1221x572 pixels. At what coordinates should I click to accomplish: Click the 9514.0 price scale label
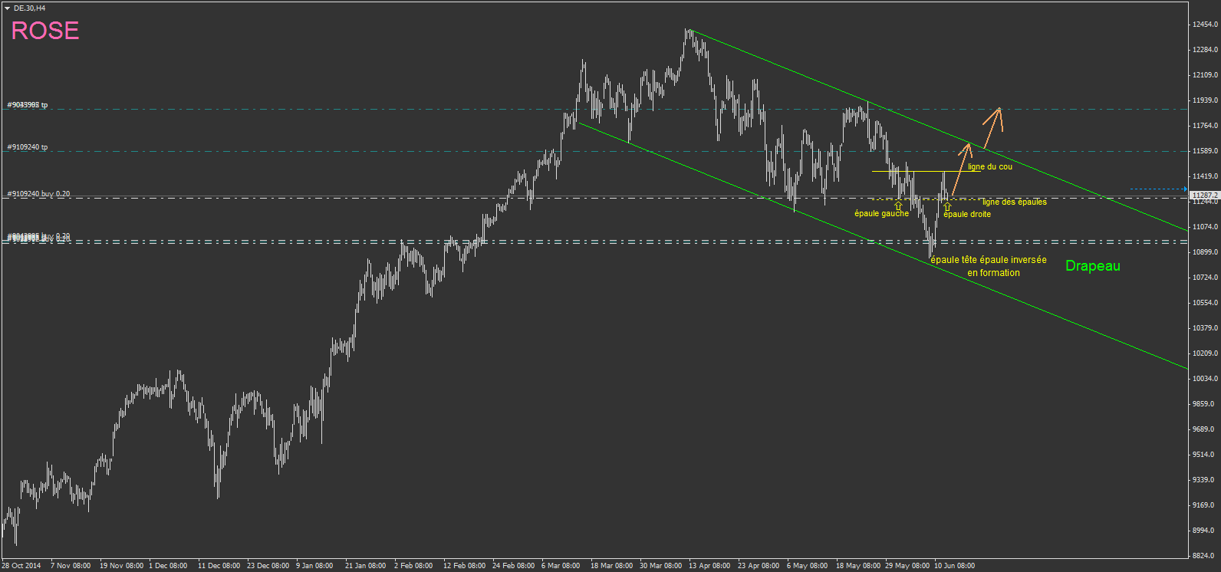[x=1205, y=455]
